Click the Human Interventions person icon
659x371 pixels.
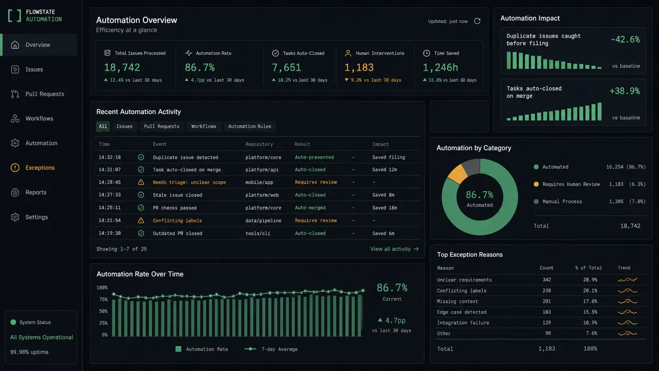(x=348, y=53)
